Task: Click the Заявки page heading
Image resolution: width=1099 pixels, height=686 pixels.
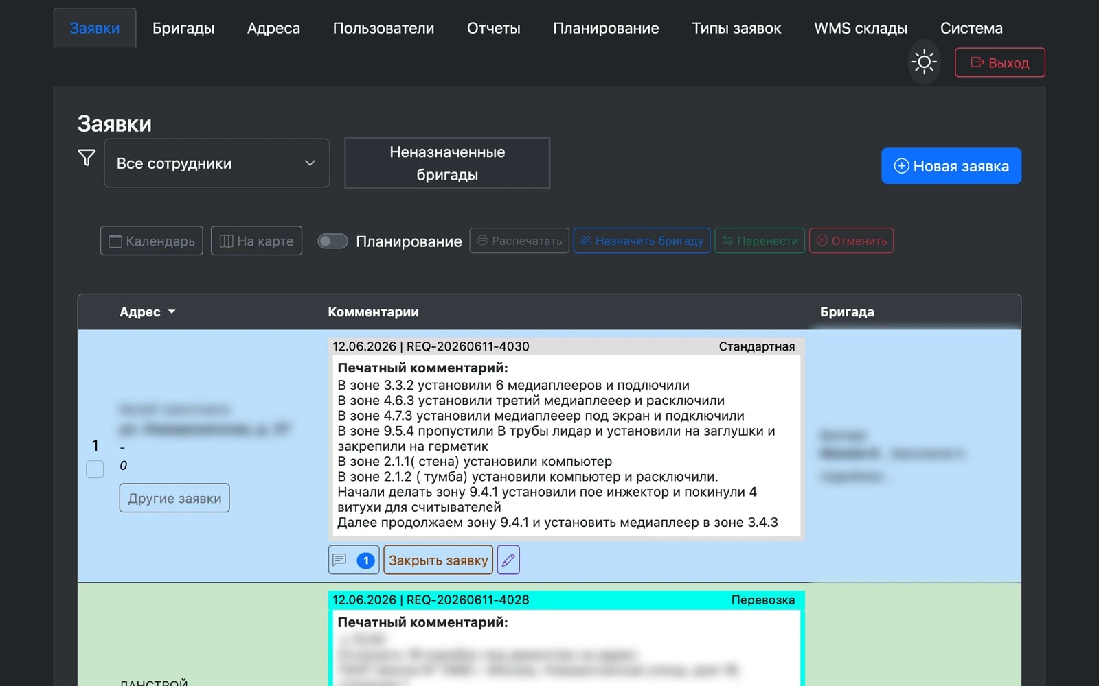Action: pos(115,123)
